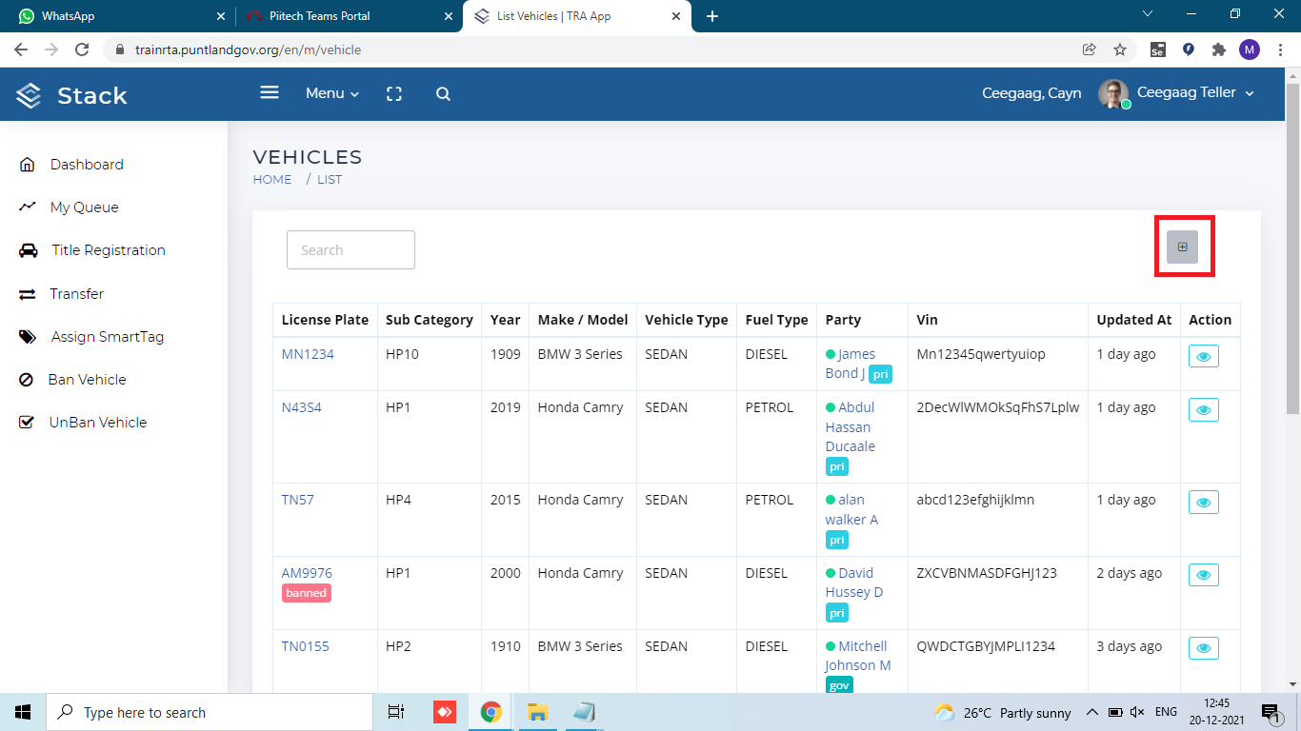
Task: Go to Title Registration page
Action: [x=109, y=249]
